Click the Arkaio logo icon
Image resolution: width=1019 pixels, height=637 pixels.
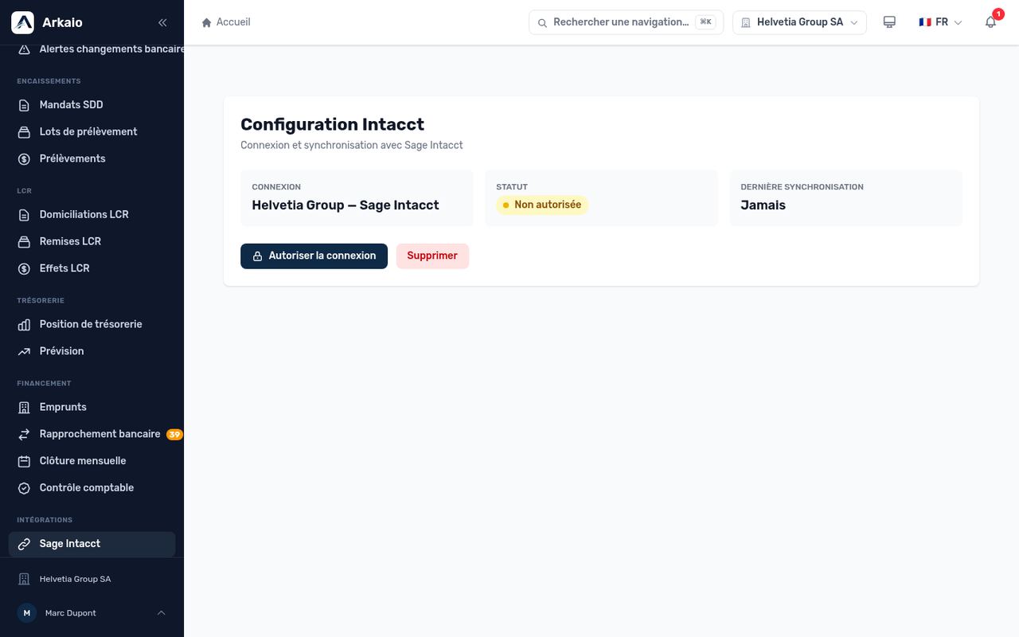pos(22,22)
